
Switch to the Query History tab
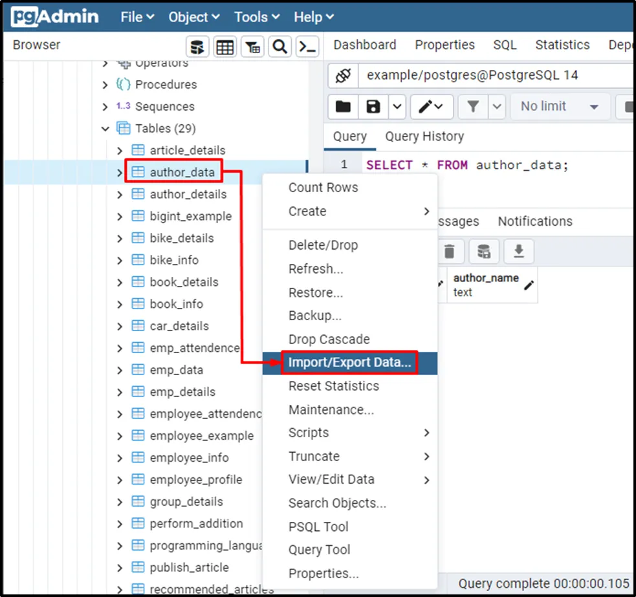coord(424,136)
